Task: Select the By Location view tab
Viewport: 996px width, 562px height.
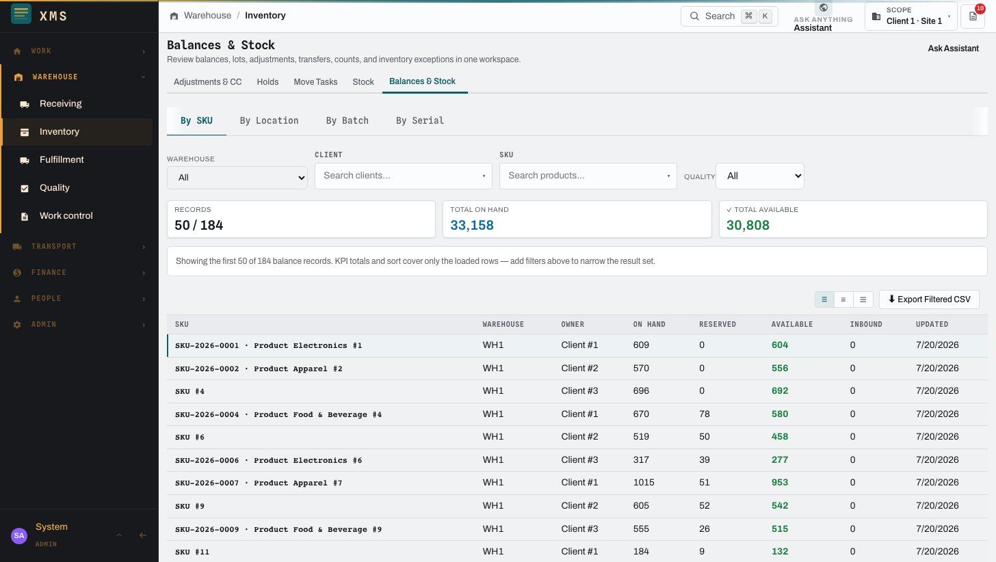Action: point(269,120)
